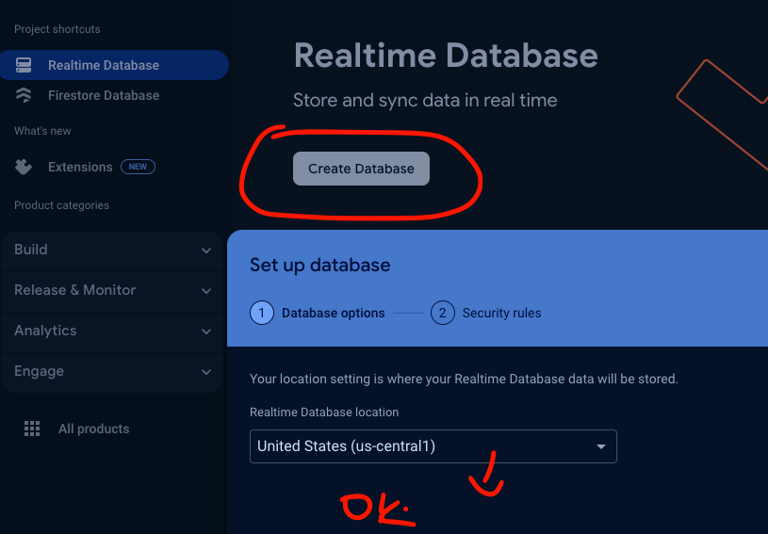Viewport: 768px width, 534px height.
Task: Expand the Release & Monitor category
Action: [x=112, y=290]
